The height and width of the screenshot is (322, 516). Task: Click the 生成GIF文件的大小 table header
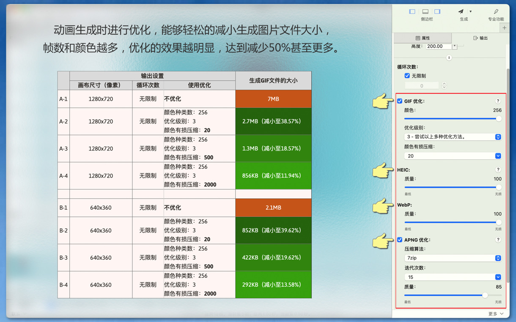[273, 80]
